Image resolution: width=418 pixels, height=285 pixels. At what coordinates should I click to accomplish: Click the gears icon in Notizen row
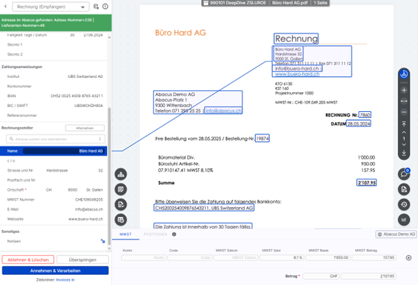pos(103,241)
